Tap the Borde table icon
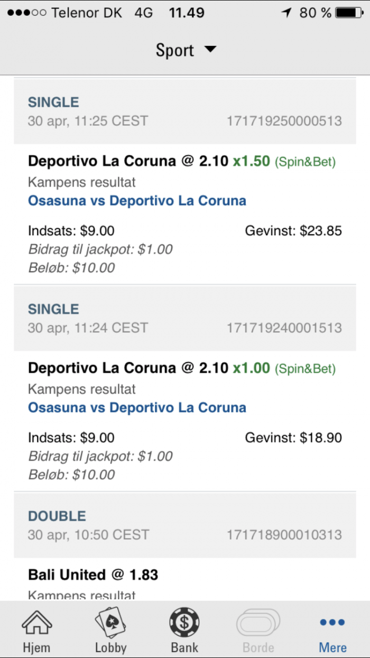This screenshot has height=658, width=370. pyautogui.click(x=258, y=623)
